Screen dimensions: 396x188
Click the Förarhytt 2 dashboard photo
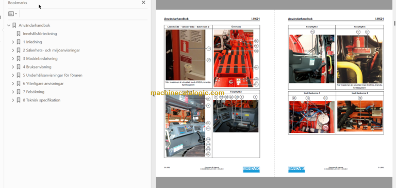(x=236, y=116)
